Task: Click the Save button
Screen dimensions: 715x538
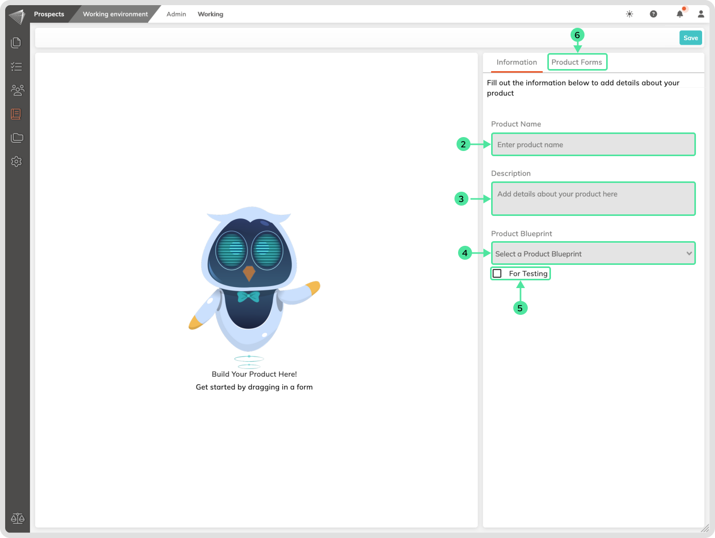Action: click(690, 38)
